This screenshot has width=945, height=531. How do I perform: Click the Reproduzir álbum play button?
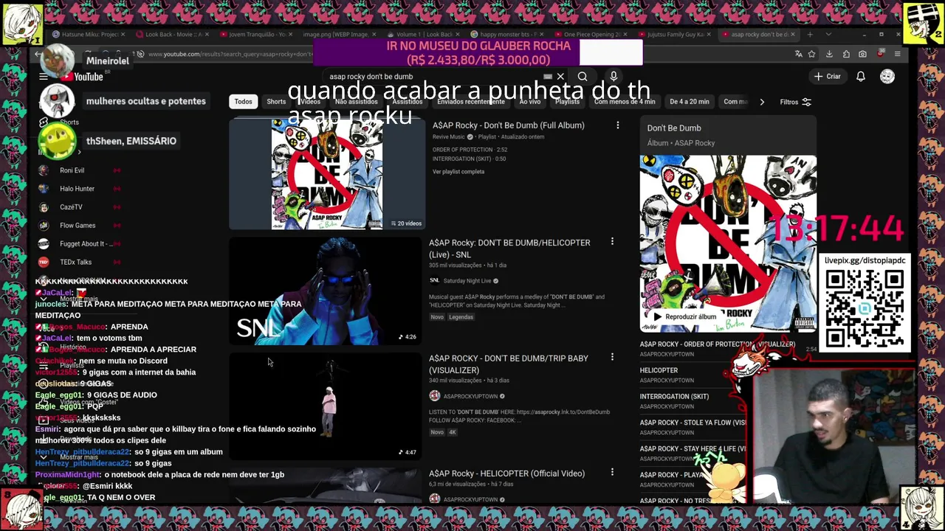[x=684, y=316]
